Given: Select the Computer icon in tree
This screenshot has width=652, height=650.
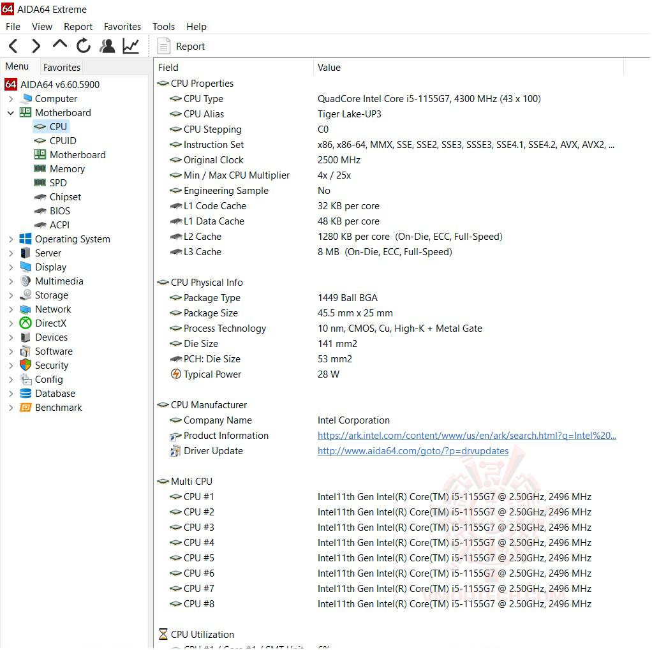Looking at the screenshot, I should click(x=26, y=99).
